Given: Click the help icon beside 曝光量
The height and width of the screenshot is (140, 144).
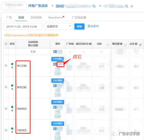Looking at the screenshot, I should [121, 44].
